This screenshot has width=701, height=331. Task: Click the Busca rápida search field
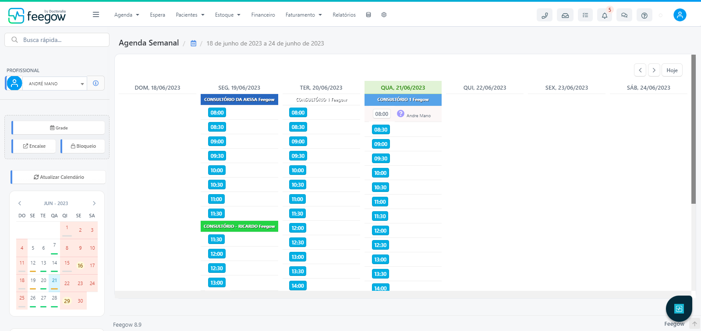[x=57, y=40]
